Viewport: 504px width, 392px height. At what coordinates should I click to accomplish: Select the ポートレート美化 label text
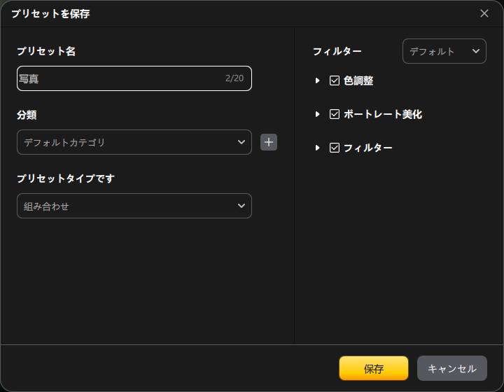tap(383, 114)
